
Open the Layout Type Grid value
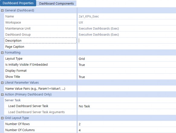click(127, 58)
